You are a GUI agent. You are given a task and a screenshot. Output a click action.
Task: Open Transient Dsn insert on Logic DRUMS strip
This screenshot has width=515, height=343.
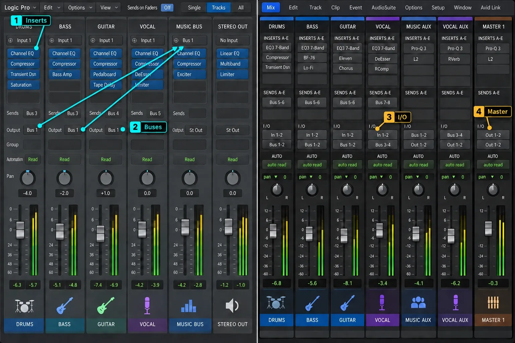point(23,74)
